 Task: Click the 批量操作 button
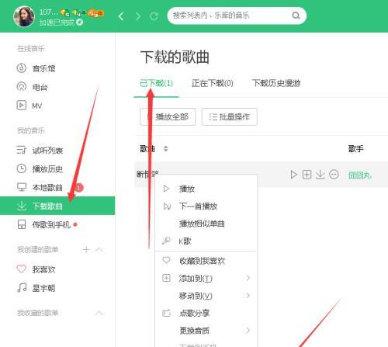(x=230, y=117)
